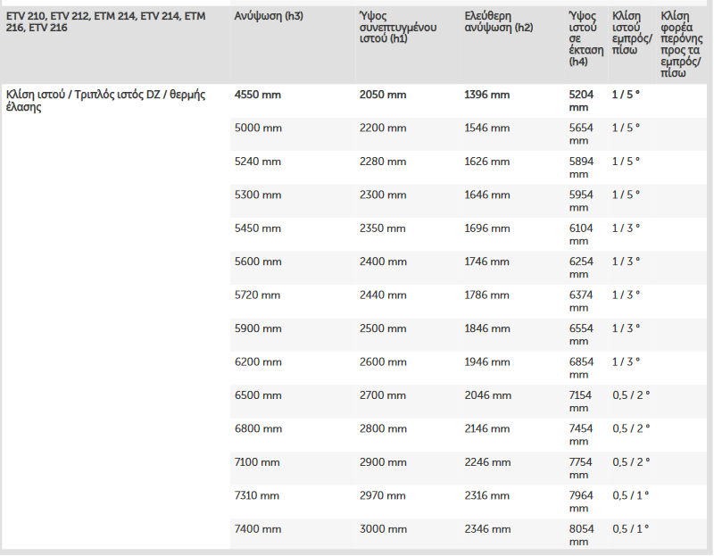Screen dimensions: 714x556
Task: Click the 1786 mm free lift cell
Action: click(x=487, y=295)
